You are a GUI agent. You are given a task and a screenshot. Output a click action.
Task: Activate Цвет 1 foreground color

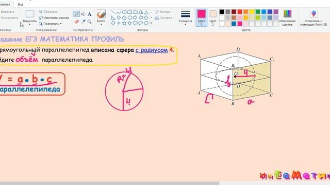point(202,17)
